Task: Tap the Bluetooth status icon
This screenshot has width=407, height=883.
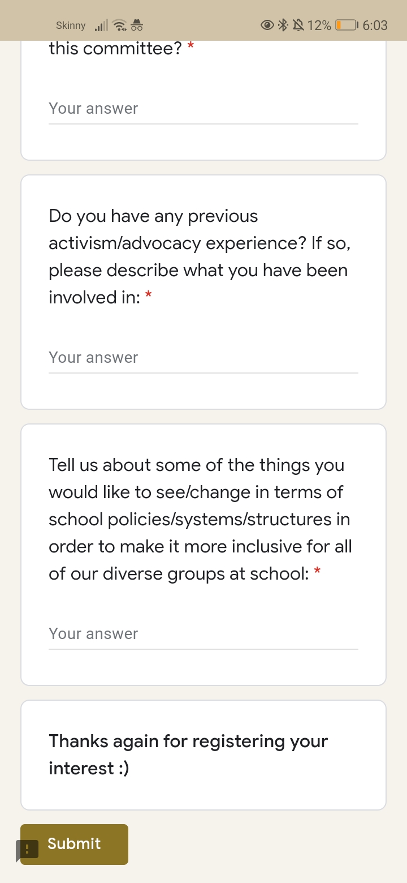Action: (x=283, y=25)
